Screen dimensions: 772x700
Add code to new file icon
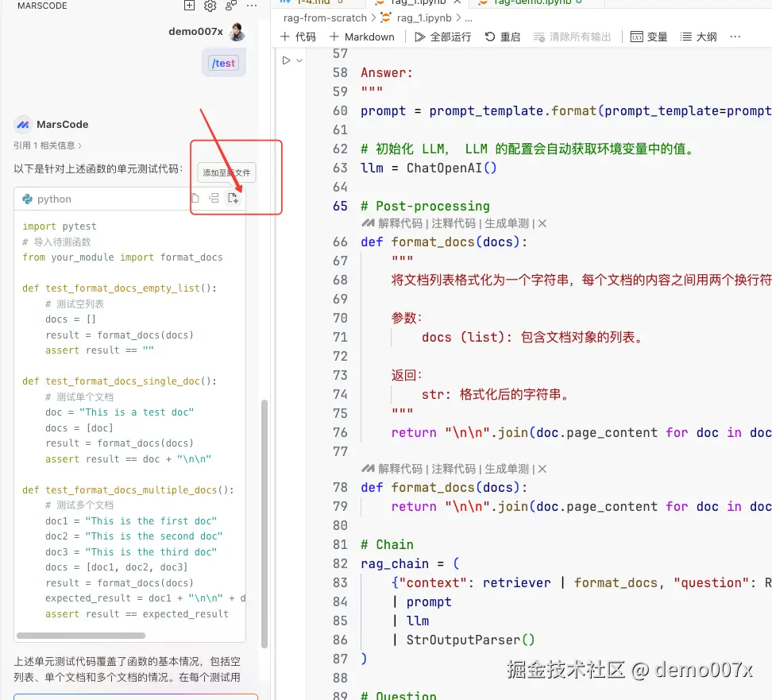click(233, 198)
